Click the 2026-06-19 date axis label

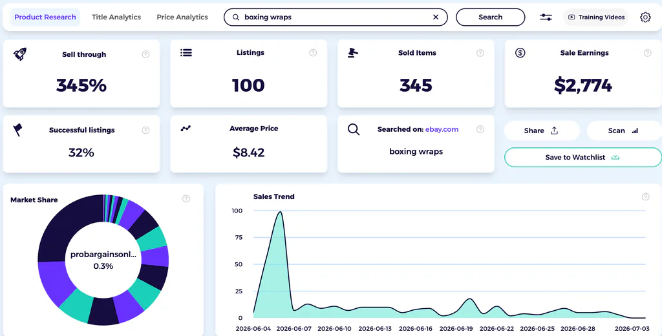pyautogui.click(x=456, y=329)
